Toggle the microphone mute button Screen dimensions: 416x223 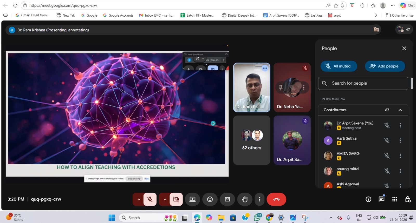tap(150, 199)
